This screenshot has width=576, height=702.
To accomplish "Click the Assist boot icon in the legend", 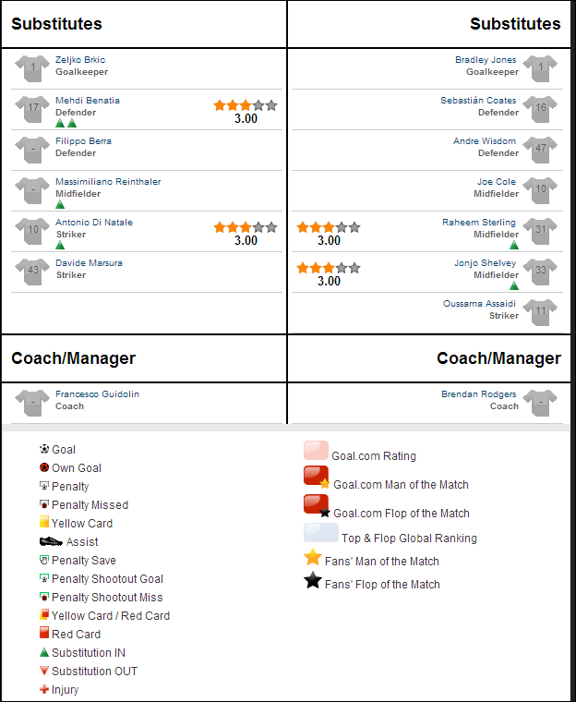I will coord(51,541).
